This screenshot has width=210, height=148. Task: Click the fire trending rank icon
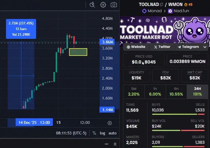pos(186,5)
